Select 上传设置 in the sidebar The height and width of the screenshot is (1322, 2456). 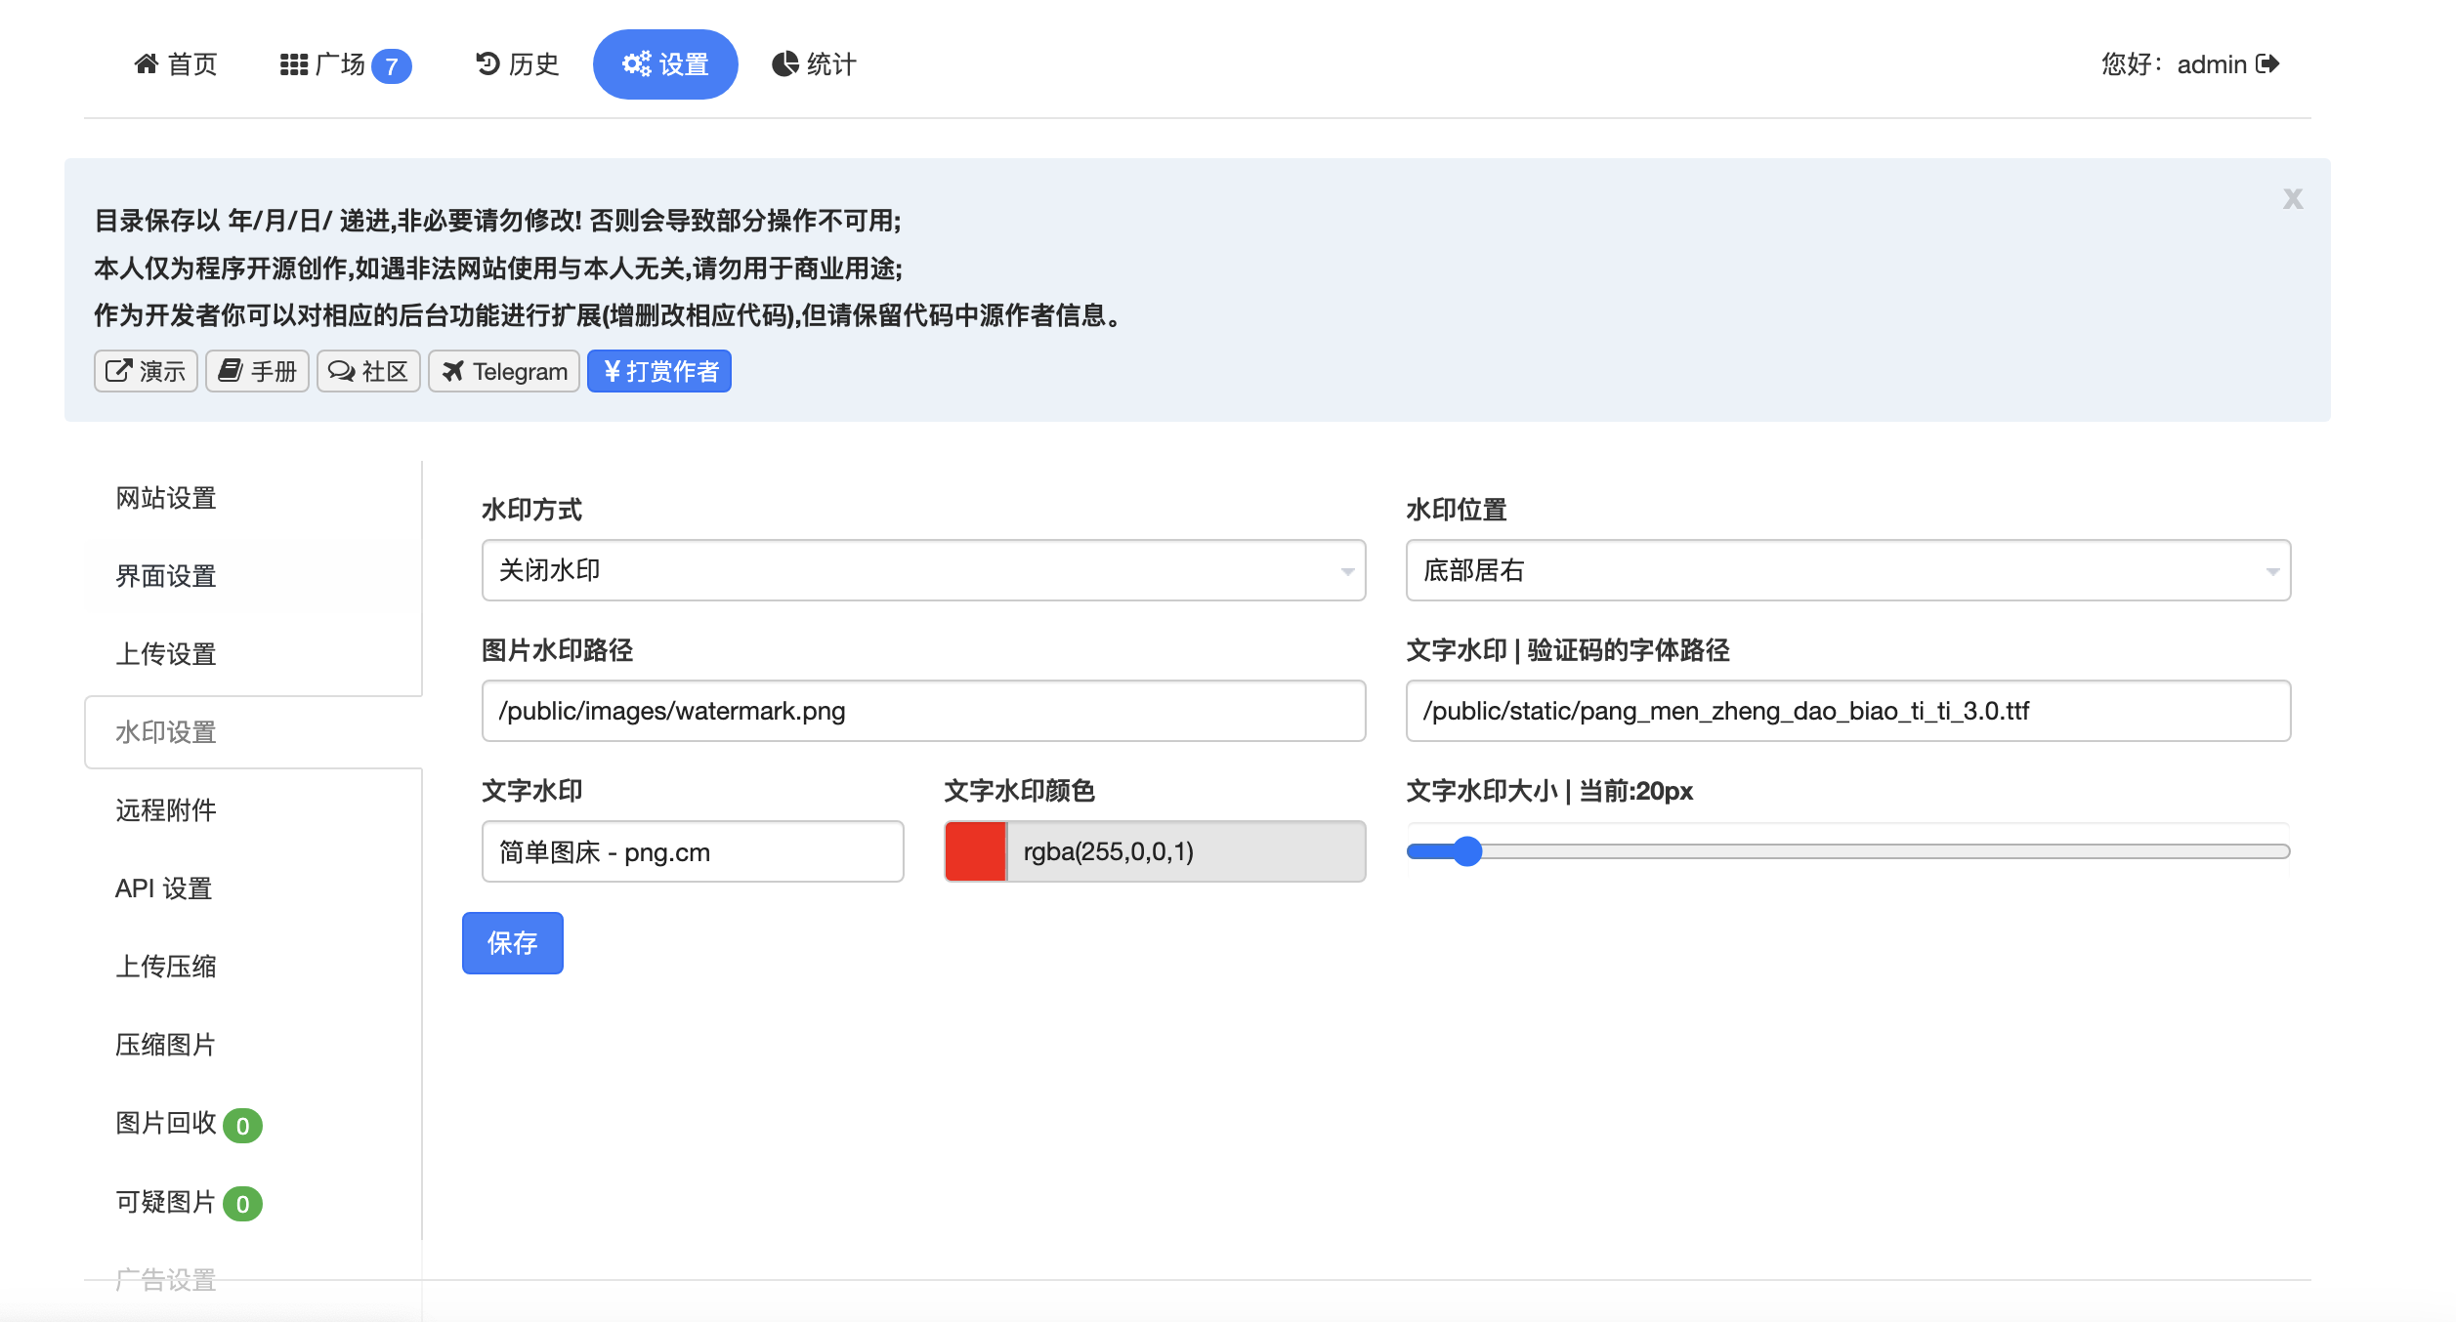click(166, 654)
